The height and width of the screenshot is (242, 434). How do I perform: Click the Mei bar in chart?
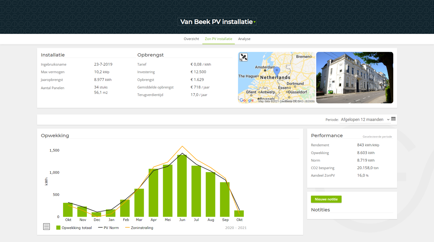168,191
